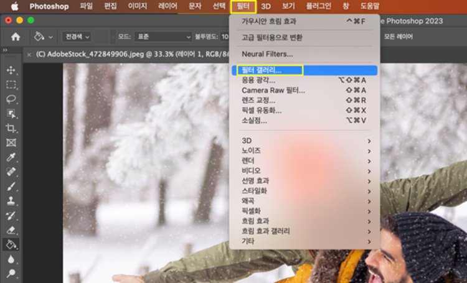Select the Eraser tool

pyautogui.click(x=11, y=230)
